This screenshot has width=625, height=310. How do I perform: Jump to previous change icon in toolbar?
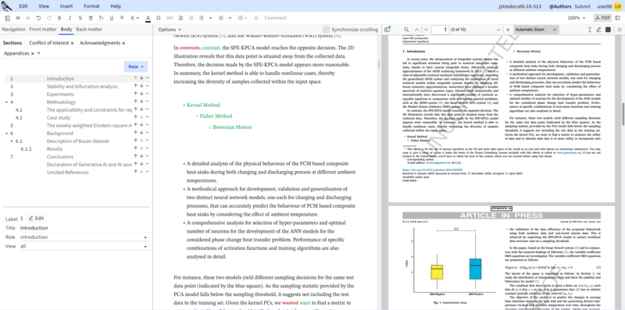17,18
